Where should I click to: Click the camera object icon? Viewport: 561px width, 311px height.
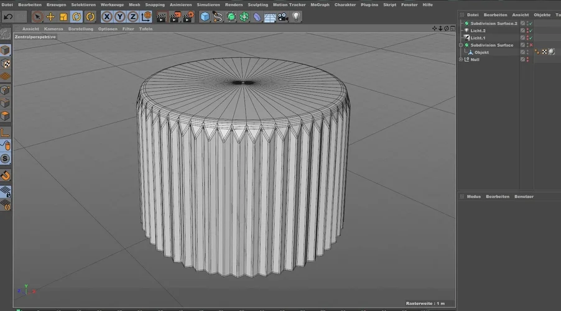coord(283,17)
